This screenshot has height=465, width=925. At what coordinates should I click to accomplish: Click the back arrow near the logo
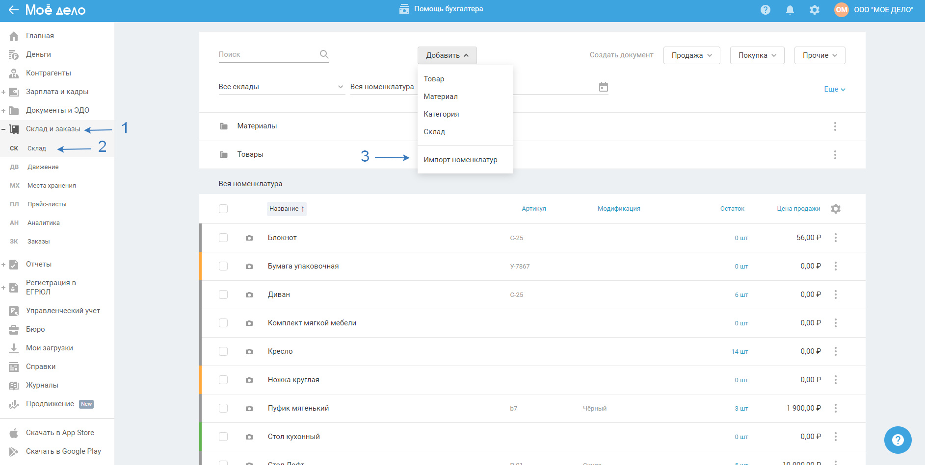pos(13,10)
